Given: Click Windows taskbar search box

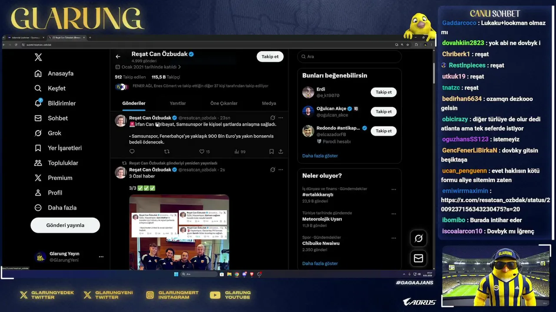Looking at the screenshot, I should [199, 274].
